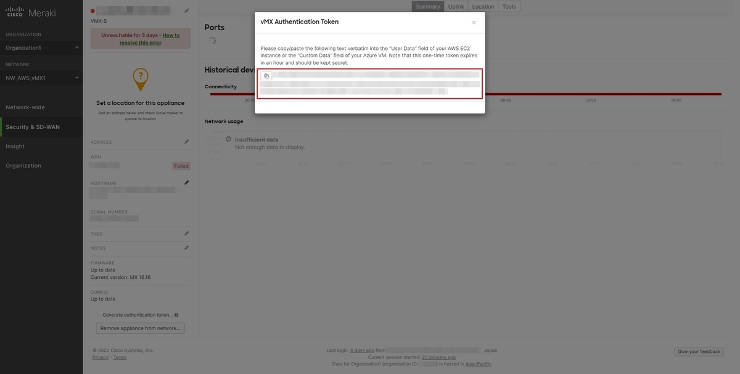Image resolution: width=740 pixels, height=374 pixels.
Task: Open the Organization1 dropdown
Action: coord(41,48)
